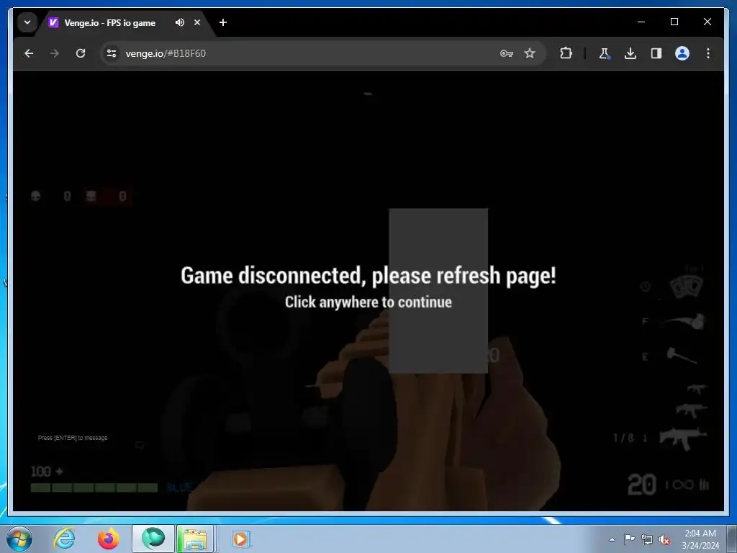The height and width of the screenshot is (553, 737).
Task: Mute the Venge.io tab audio speaker icon
Action: (x=179, y=22)
